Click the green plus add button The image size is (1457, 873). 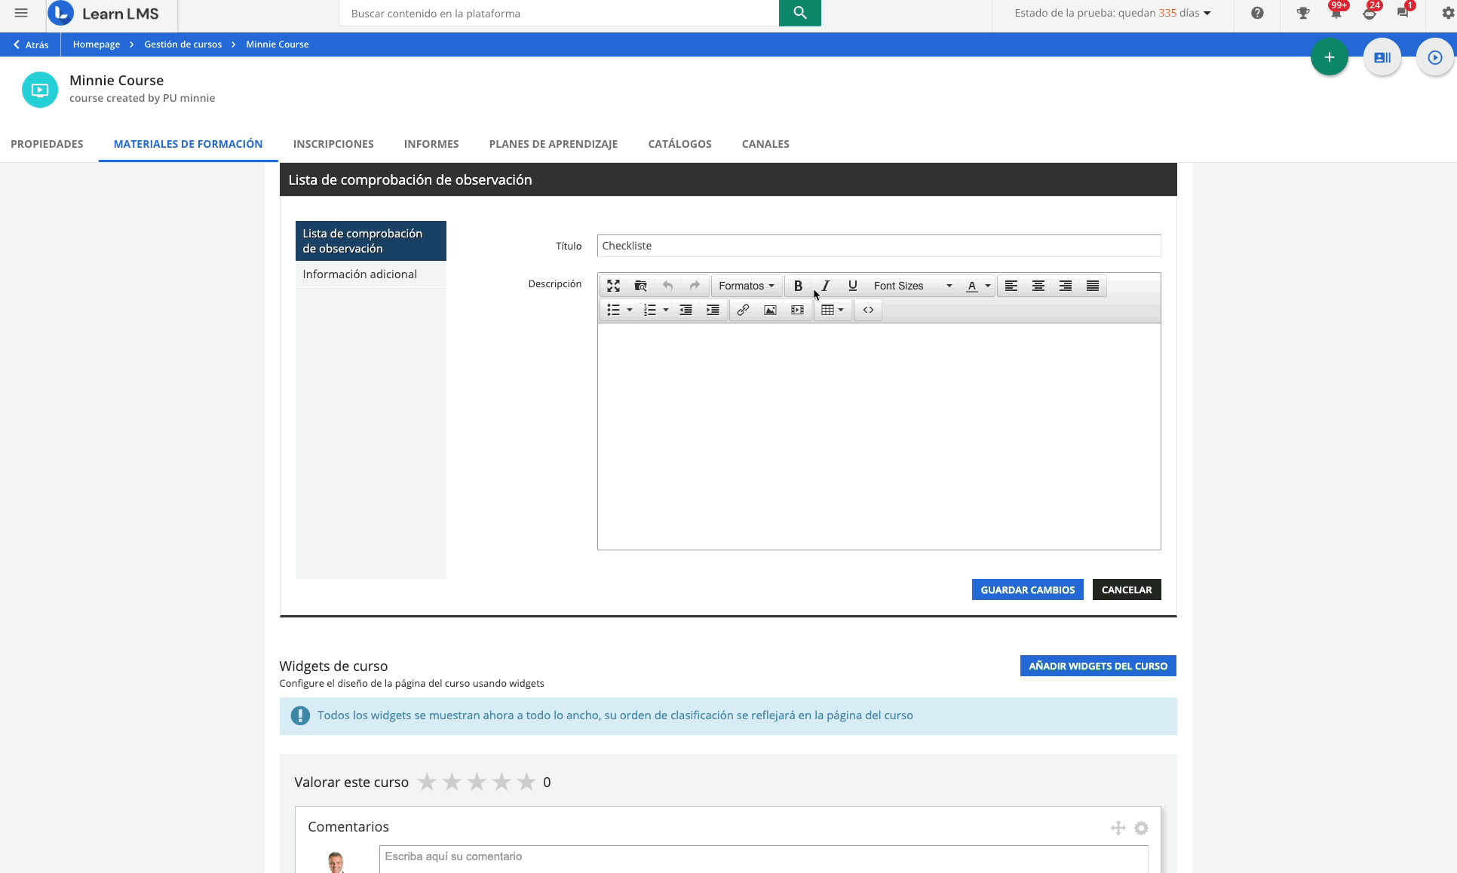(x=1329, y=57)
